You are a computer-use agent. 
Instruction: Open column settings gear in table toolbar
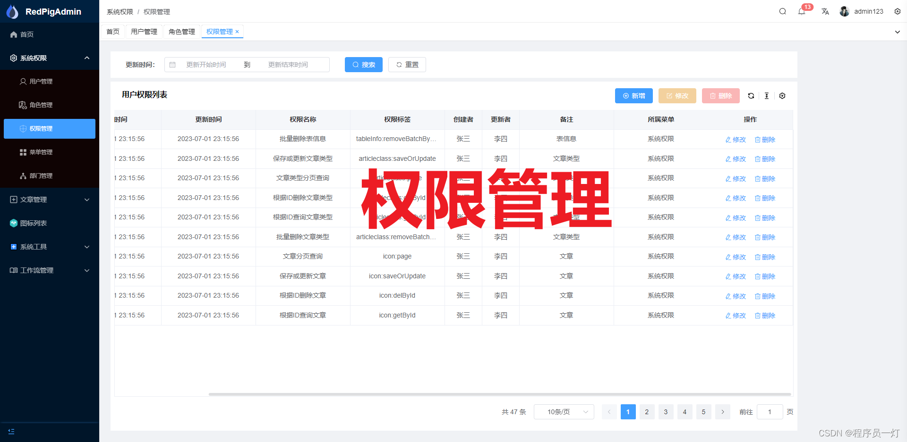(782, 96)
